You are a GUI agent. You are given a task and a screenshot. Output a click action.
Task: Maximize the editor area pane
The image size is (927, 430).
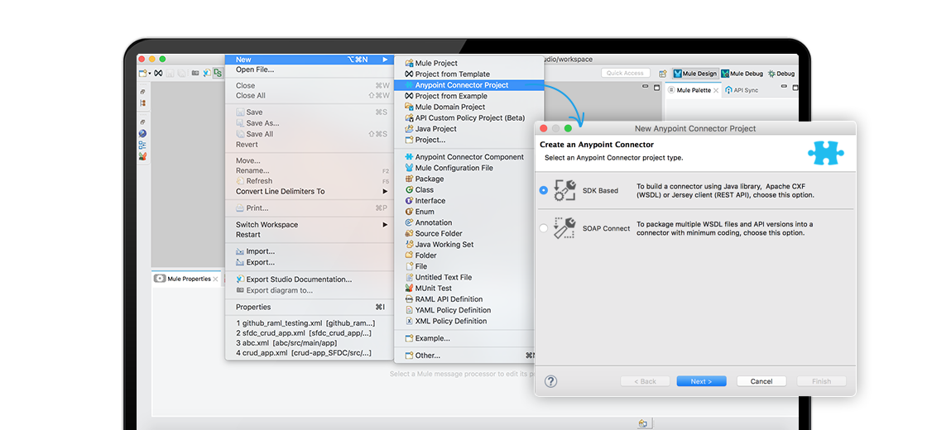coord(656,88)
